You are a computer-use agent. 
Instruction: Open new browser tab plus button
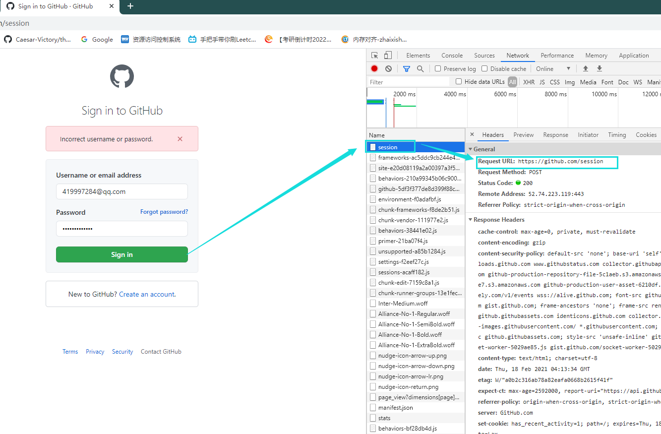(130, 6)
